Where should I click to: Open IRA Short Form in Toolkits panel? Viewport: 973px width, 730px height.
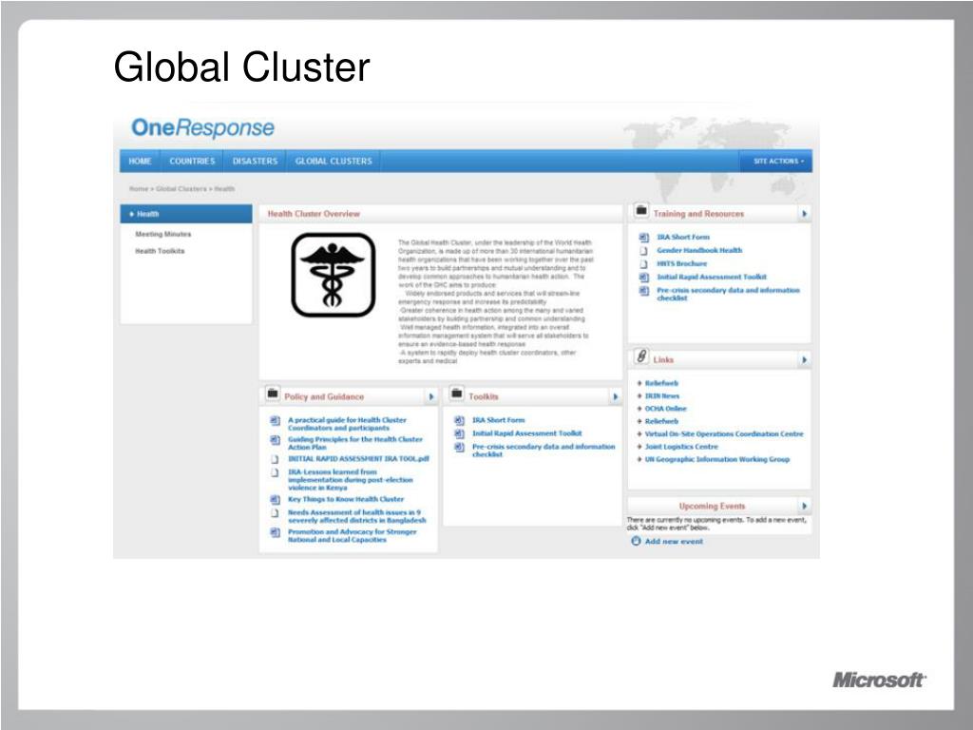coord(498,420)
